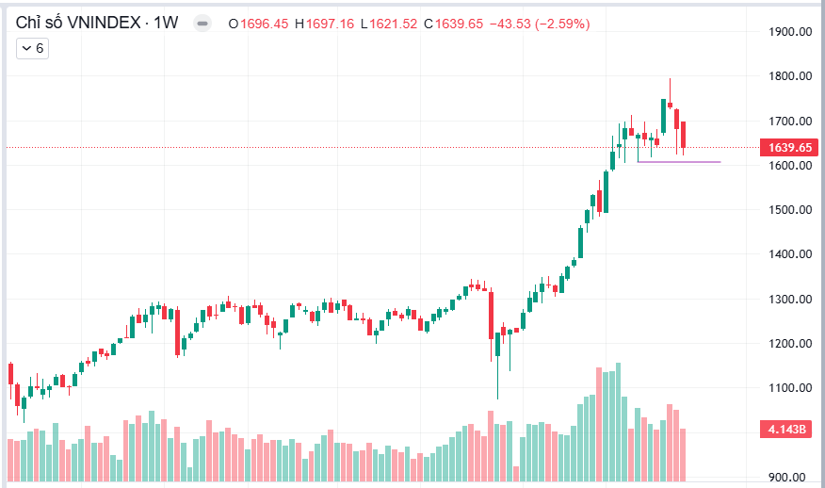Image resolution: width=825 pixels, height=488 pixels.
Task: Click the 1800.00 price axis label
Action: tap(790, 75)
